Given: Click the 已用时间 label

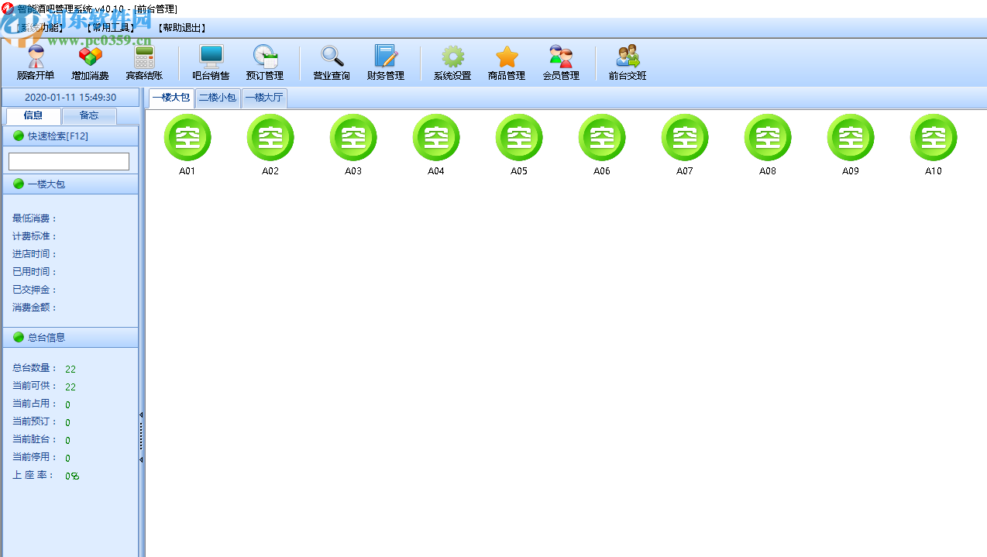Looking at the screenshot, I should tap(35, 272).
